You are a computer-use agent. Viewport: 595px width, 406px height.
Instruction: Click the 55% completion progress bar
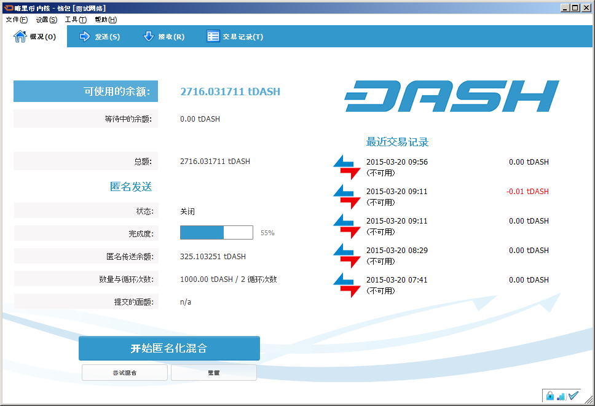(x=216, y=232)
